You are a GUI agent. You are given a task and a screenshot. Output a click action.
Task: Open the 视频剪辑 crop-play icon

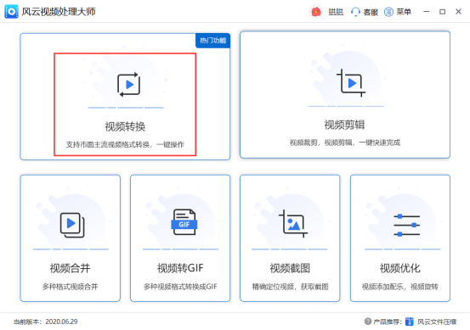point(351,83)
